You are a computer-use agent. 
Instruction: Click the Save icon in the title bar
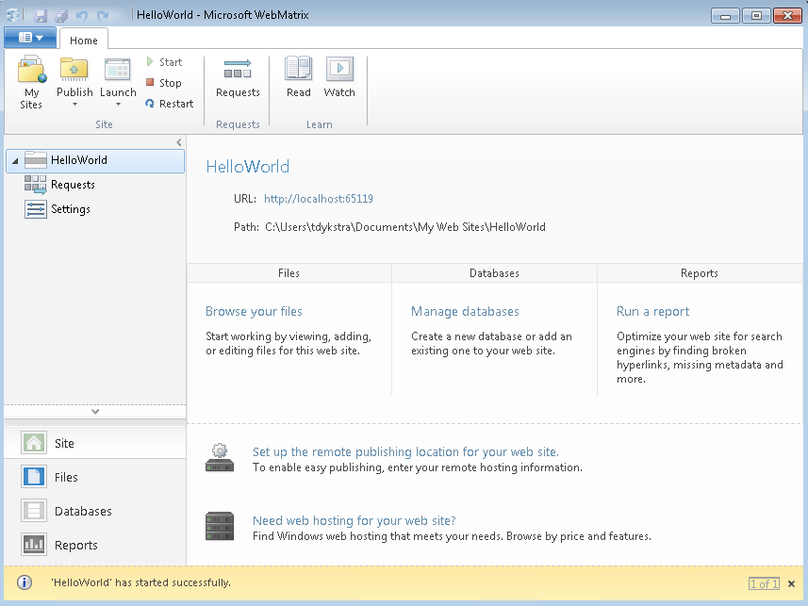point(41,15)
